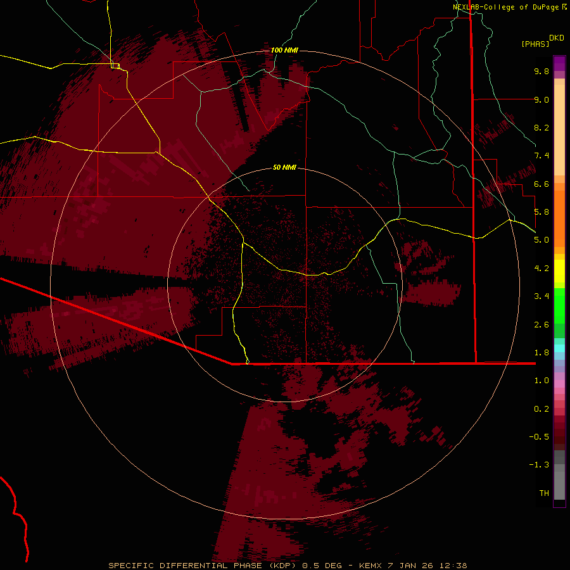Click the [PHAS] units label
This screenshot has height=570, width=570.
535,44
